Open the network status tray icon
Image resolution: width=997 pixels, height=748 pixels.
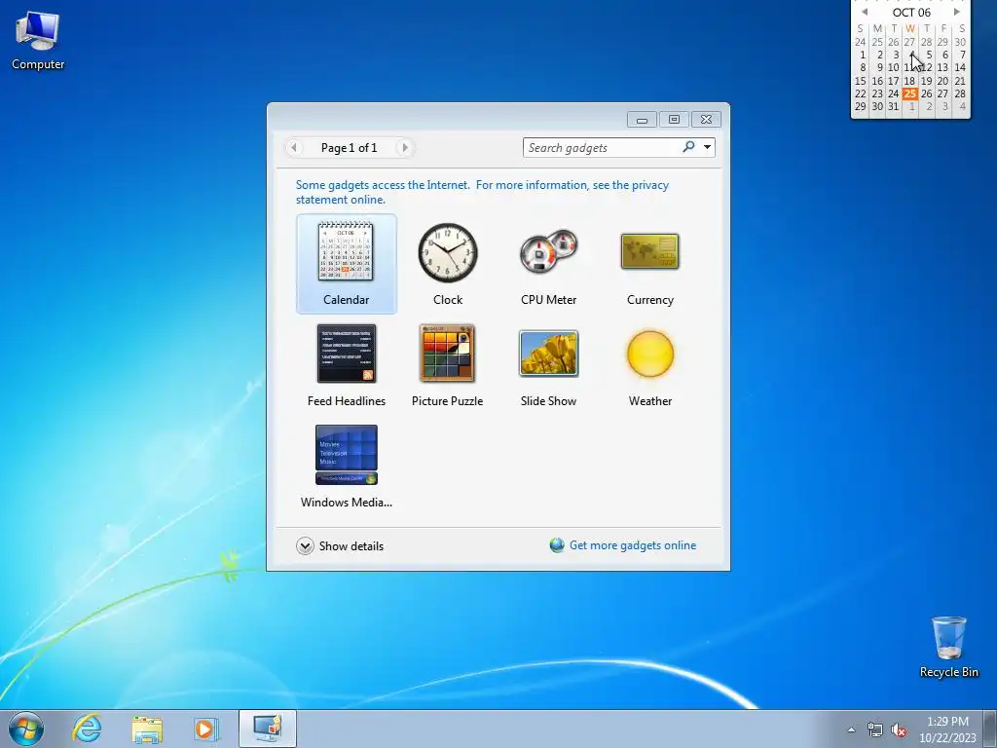pos(875,729)
